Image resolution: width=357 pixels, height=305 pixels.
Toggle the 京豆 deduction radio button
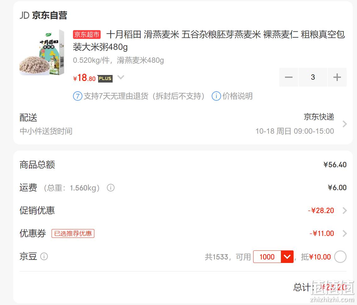(340, 257)
